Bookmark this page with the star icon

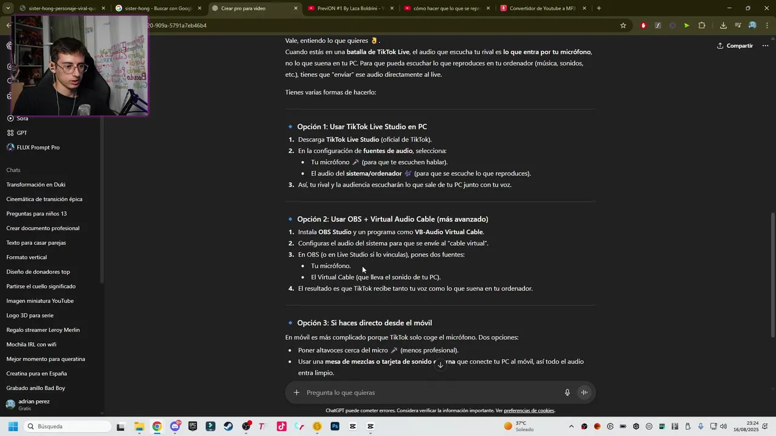[x=623, y=25]
